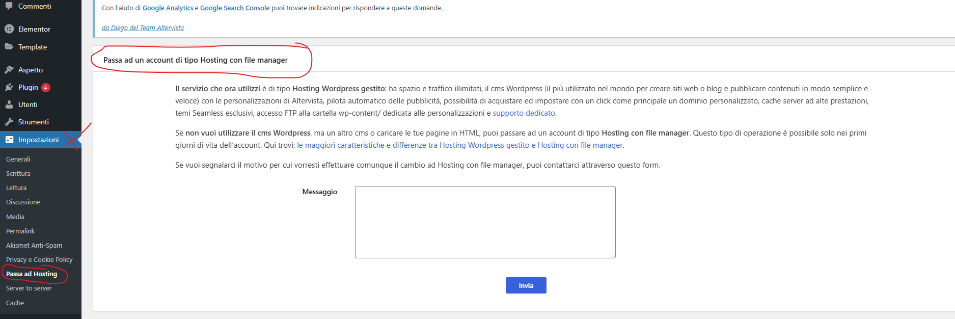The image size is (955, 319).
Task: Click the Strumenti wrench icon
Action: coord(9,122)
